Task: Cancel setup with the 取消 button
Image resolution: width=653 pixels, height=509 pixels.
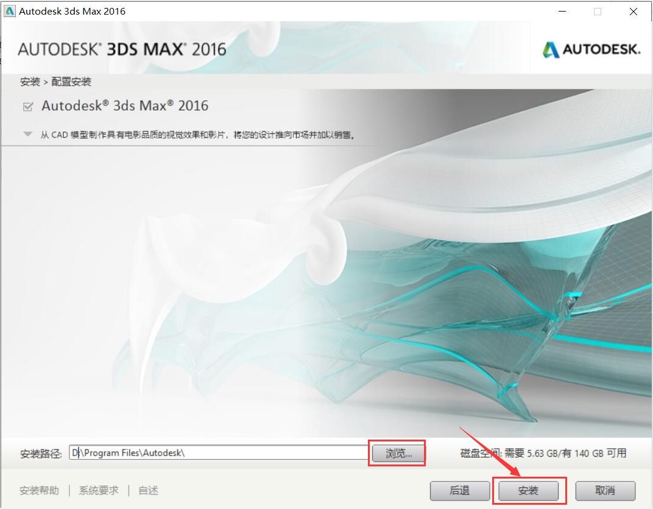Action: pos(605,490)
